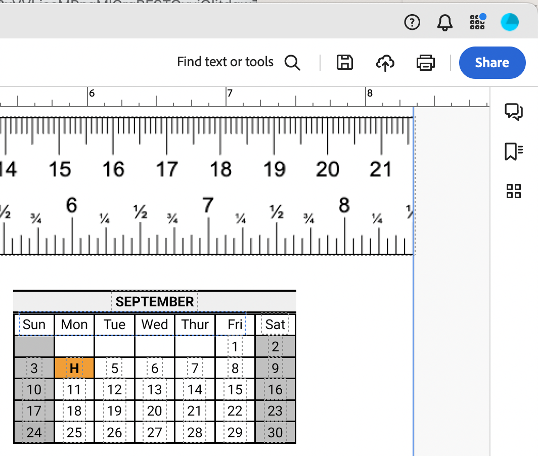Open the Find text or tools search
This screenshot has width=538, height=456.
point(292,62)
